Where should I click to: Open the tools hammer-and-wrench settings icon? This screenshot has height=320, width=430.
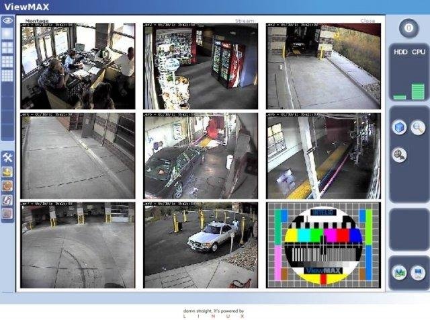click(7, 157)
